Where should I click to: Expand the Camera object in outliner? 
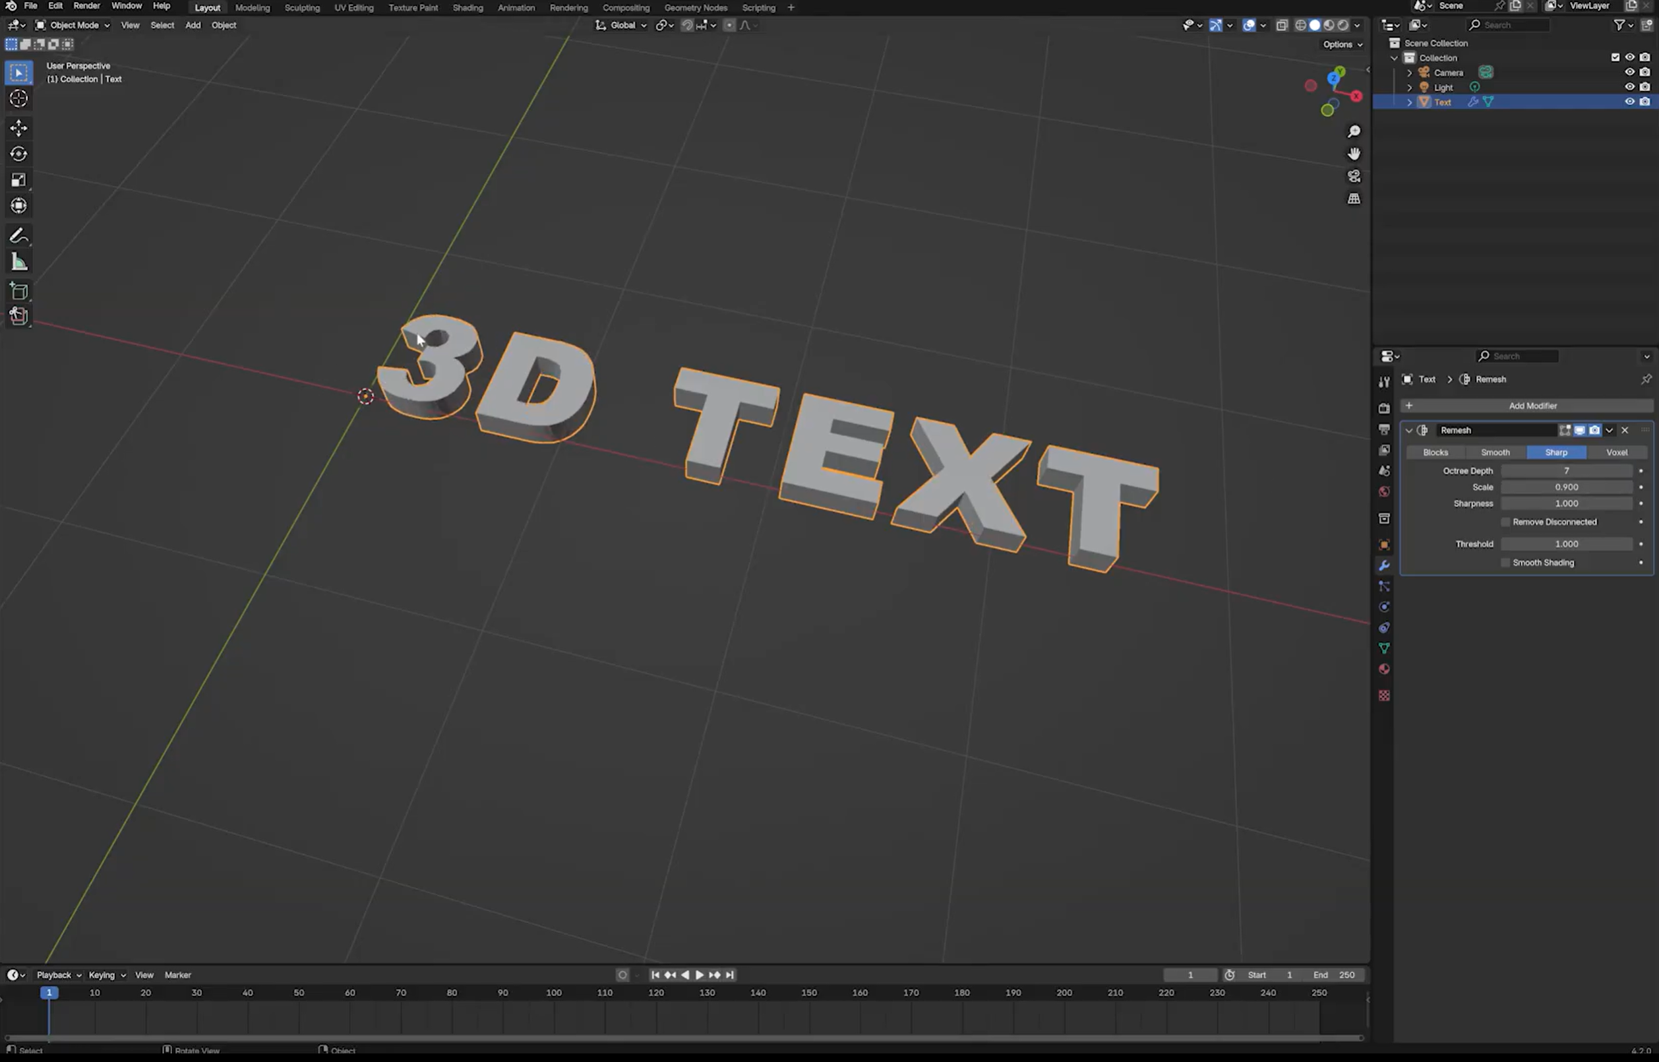(1410, 73)
